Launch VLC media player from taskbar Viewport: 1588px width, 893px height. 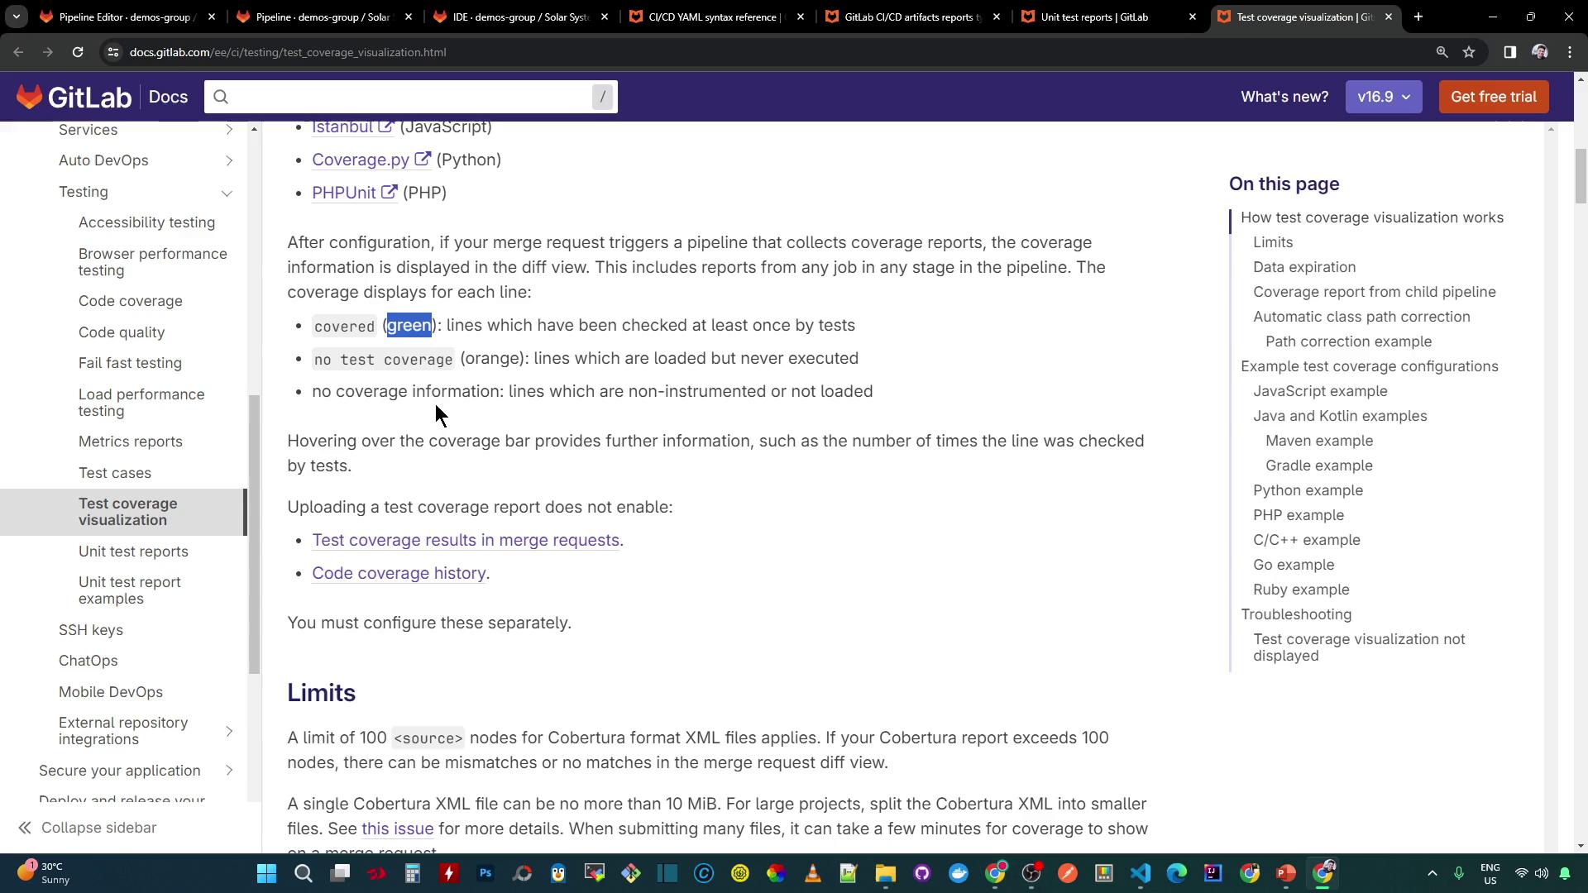[x=812, y=873]
